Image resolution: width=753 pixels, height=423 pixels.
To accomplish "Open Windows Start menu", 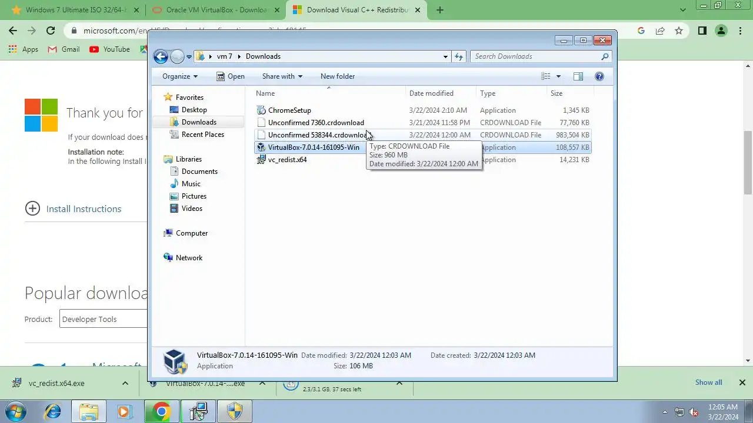I will [16, 412].
